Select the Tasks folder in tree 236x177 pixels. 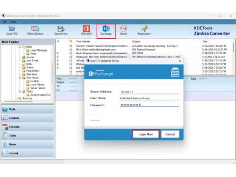29,92
